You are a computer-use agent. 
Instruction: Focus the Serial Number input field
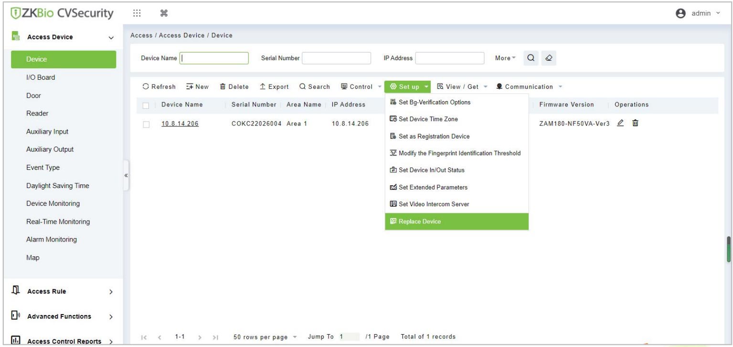click(x=336, y=58)
